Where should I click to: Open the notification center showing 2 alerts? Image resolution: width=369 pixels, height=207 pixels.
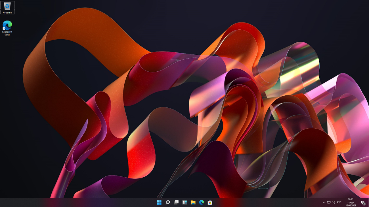click(362, 202)
